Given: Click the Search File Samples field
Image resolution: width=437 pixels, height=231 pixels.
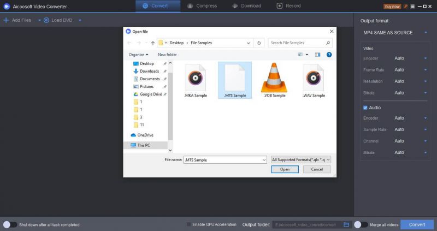Looking at the screenshot, I should pyautogui.click(x=300, y=43).
